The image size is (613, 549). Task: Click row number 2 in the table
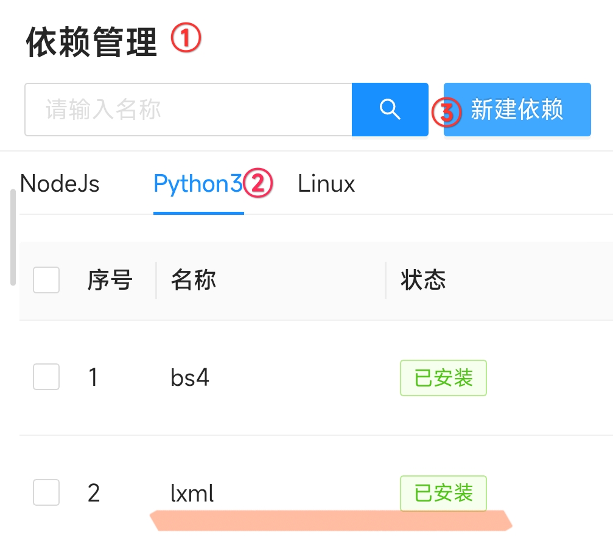pyautogui.click(x=93, y=493)
